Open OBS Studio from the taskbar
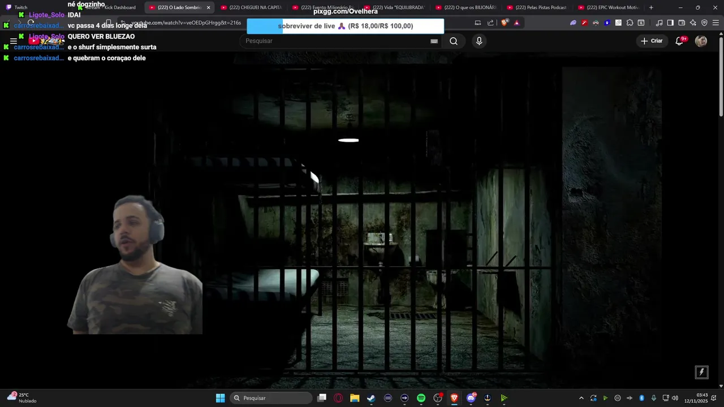Viewport: 724px width, 407px height. click(437, 398)
